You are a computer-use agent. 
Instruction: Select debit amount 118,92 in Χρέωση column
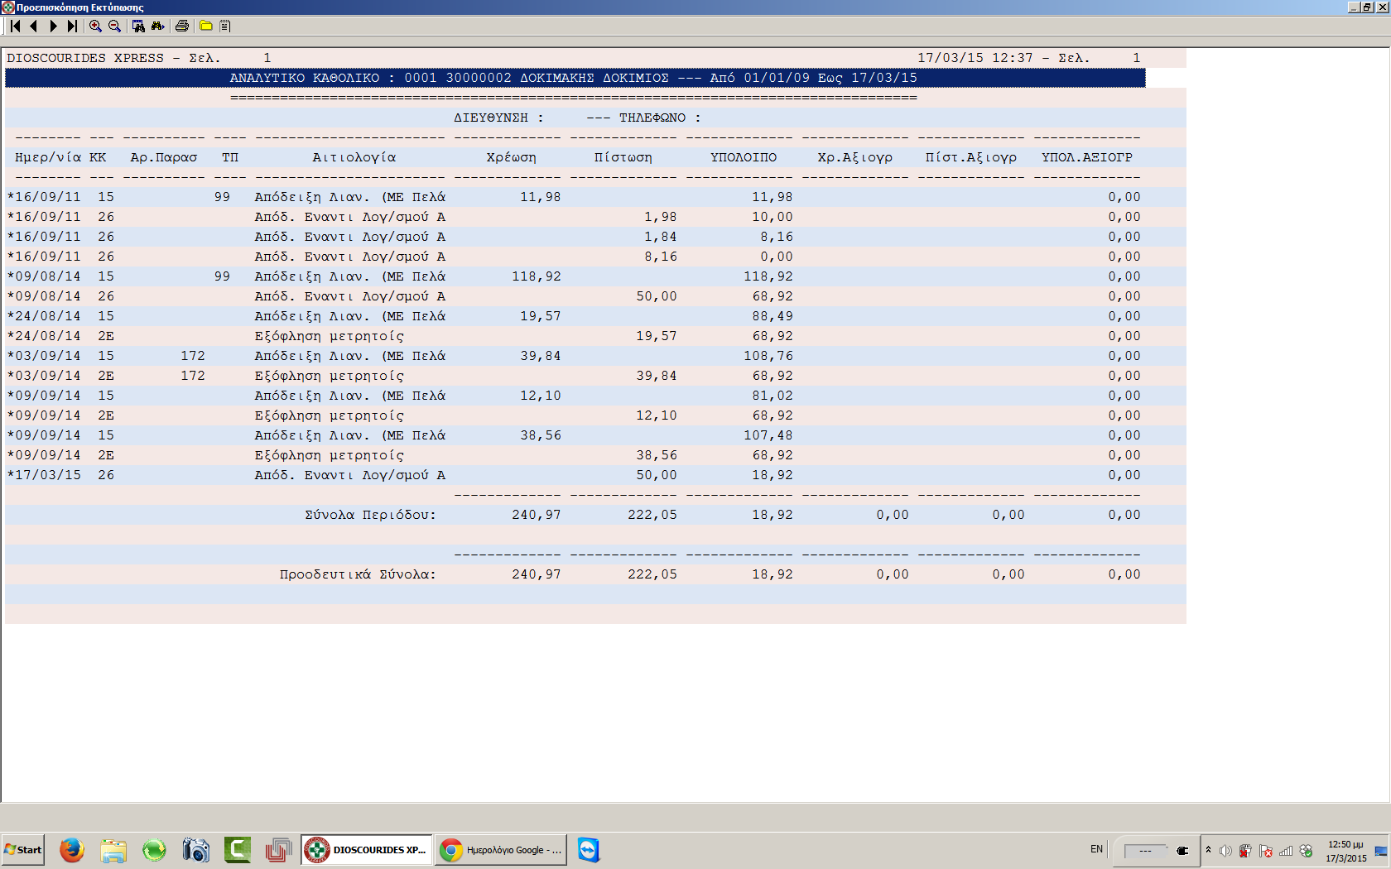(537, 276)
